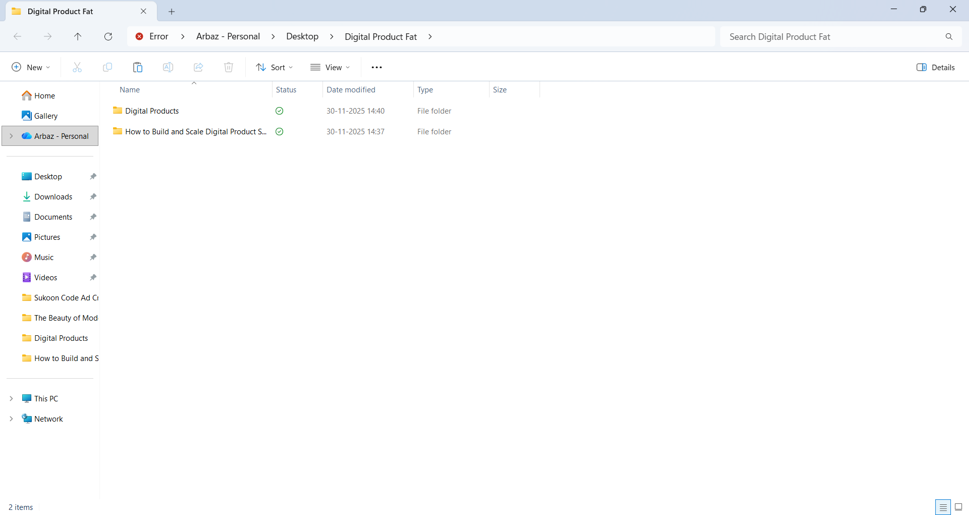Image resolution: width=969 pixels, height=515 pixels.
Task: Toggle the Details pane button
Action: (x=935, y=67)
